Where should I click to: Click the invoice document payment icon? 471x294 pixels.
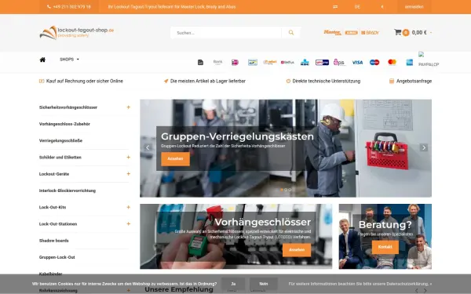point(201,63)
